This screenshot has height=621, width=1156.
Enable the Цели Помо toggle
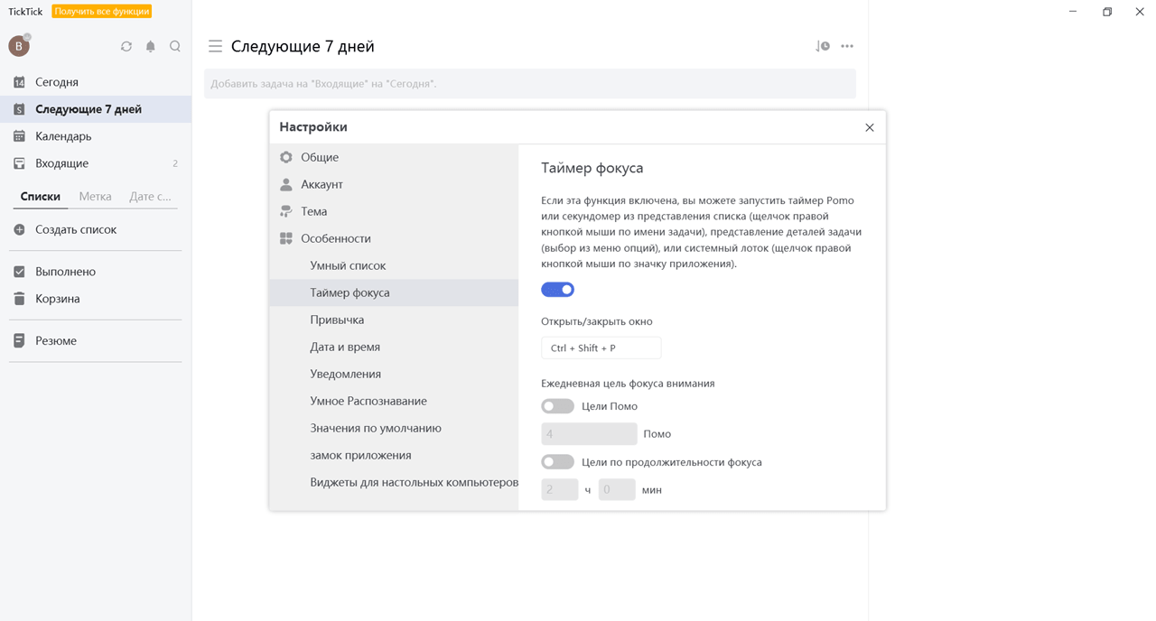pos(557,406)
